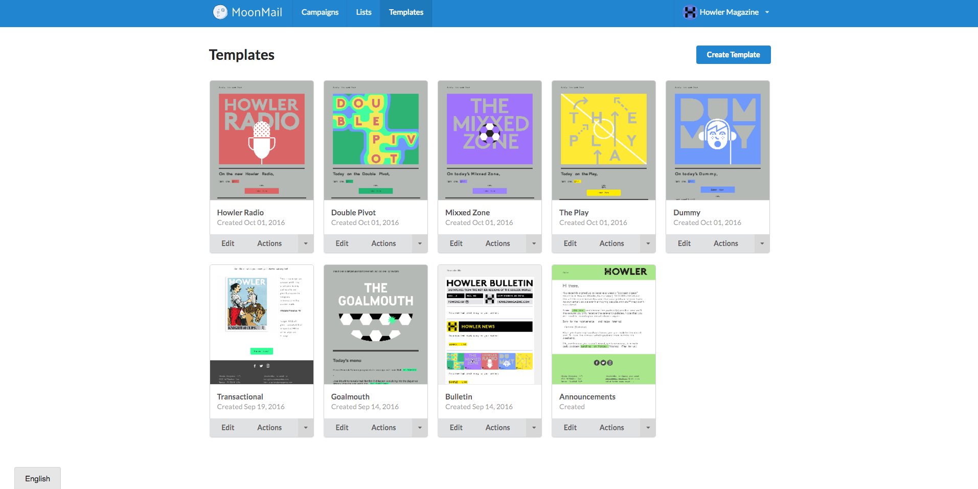Click Actions for Bulletin

[497, 428]
